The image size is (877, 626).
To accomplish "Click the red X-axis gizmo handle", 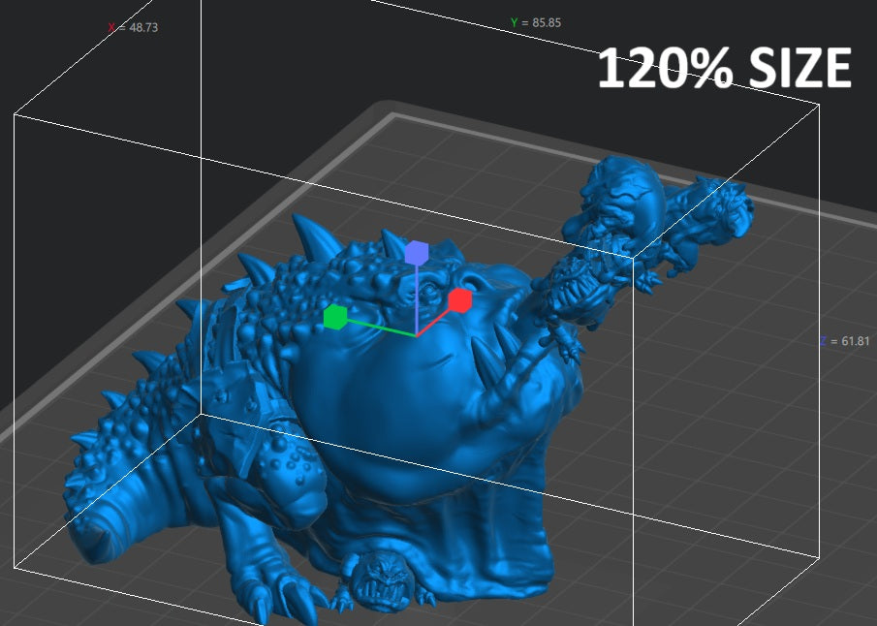I will pos(459,299).
